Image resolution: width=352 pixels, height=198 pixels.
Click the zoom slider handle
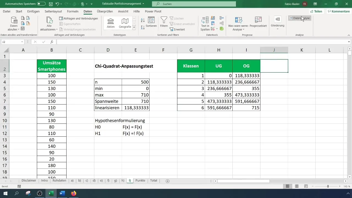pyautogui.click(x=328, y=186)
